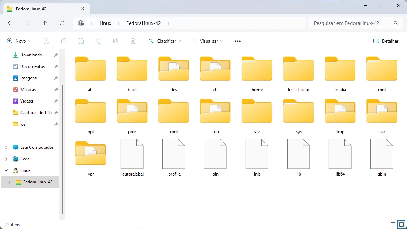Select the FedoraLinux-42 window tab
The image size is (407, 229).
point(46,9)
